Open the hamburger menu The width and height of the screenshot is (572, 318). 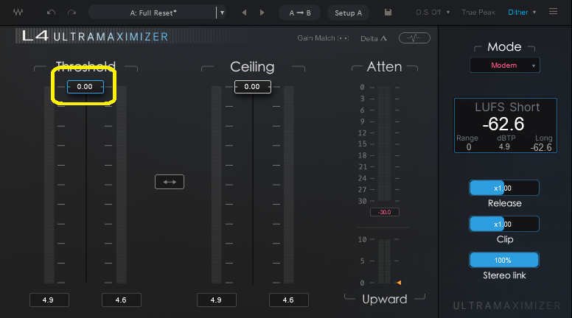pyautogui.click(x=554, y=13)
